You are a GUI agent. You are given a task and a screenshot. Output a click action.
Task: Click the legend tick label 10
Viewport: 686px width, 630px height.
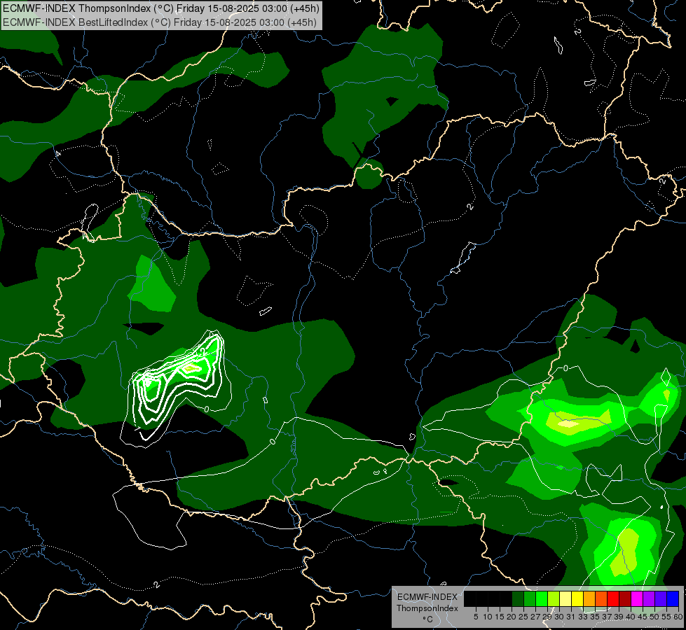coord(488,617)
